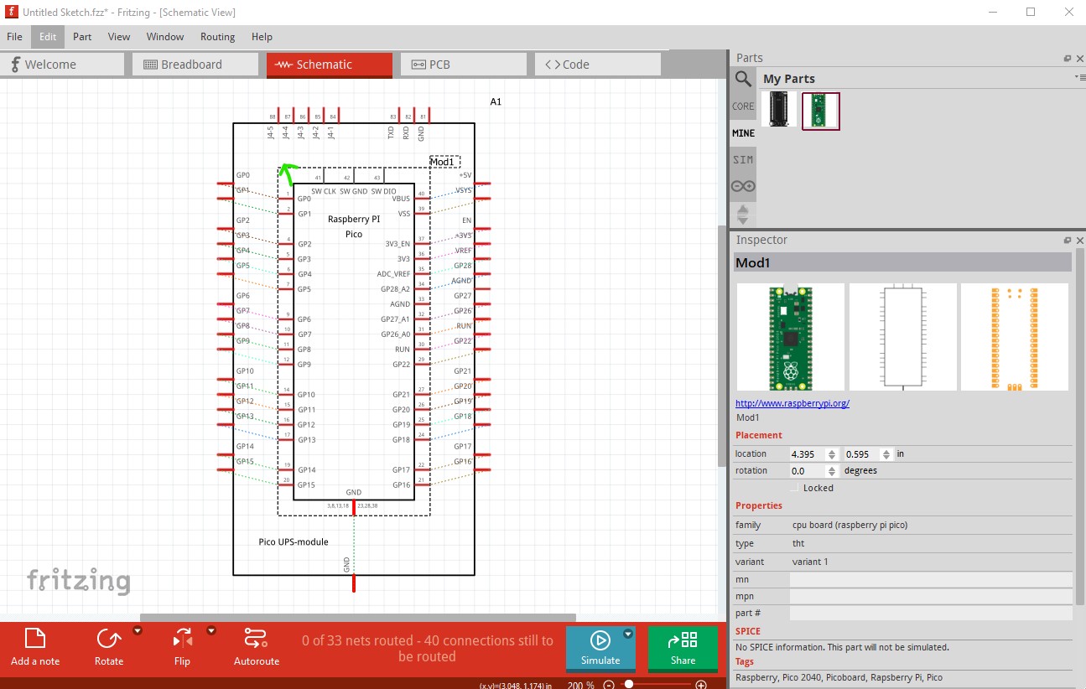Image resolution: width=1086 pixels, height=689 pixels.
Task: Click the Autoroute icon
Action: click(x=256, y=640)
